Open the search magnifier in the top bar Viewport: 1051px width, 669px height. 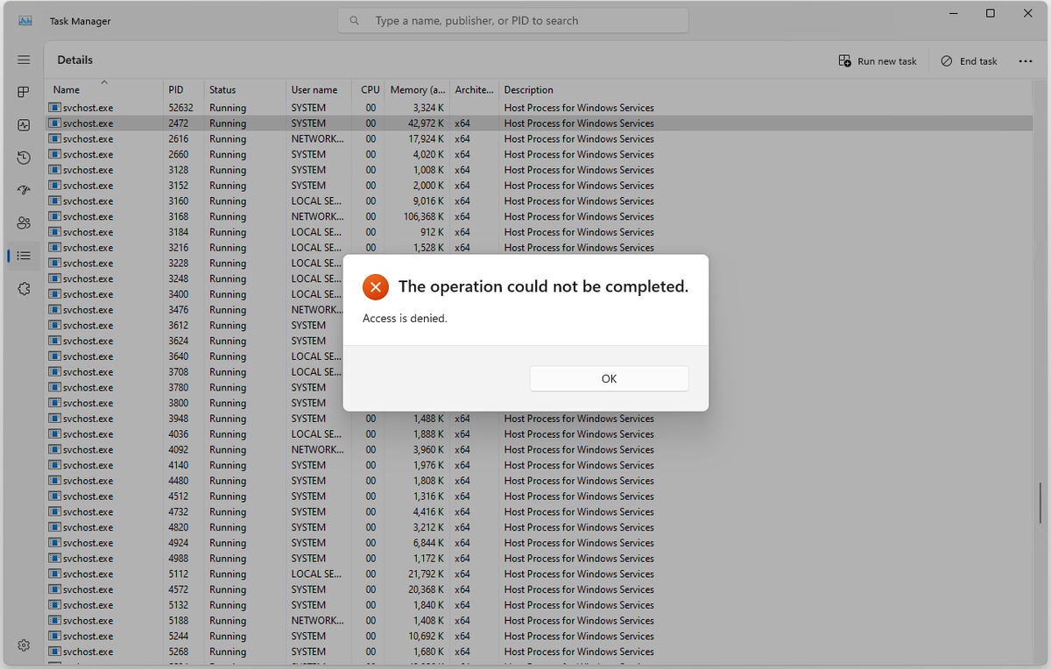[354, 19]
